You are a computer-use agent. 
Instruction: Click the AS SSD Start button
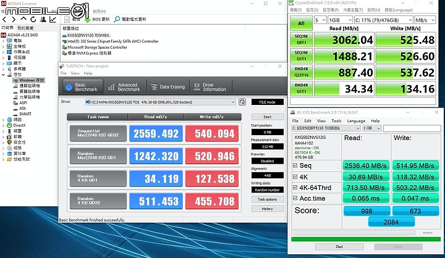(339, 247)
